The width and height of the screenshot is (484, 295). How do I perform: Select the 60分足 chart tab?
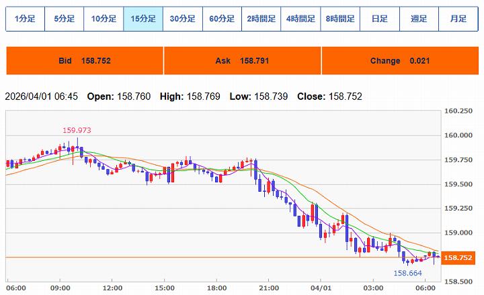pos(222,19)
